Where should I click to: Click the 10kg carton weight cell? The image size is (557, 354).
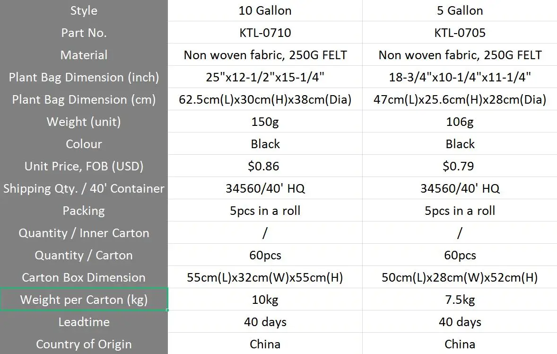[265, 300]
